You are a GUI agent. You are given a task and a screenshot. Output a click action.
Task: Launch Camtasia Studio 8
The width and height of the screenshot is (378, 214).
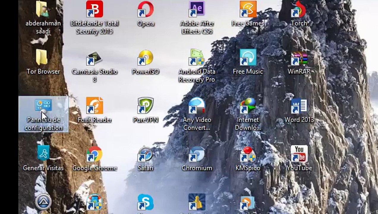(94, 66)
